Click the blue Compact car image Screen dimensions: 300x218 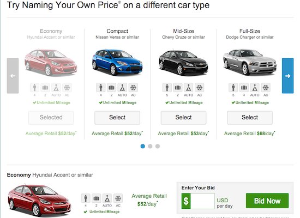pos(117,62)
